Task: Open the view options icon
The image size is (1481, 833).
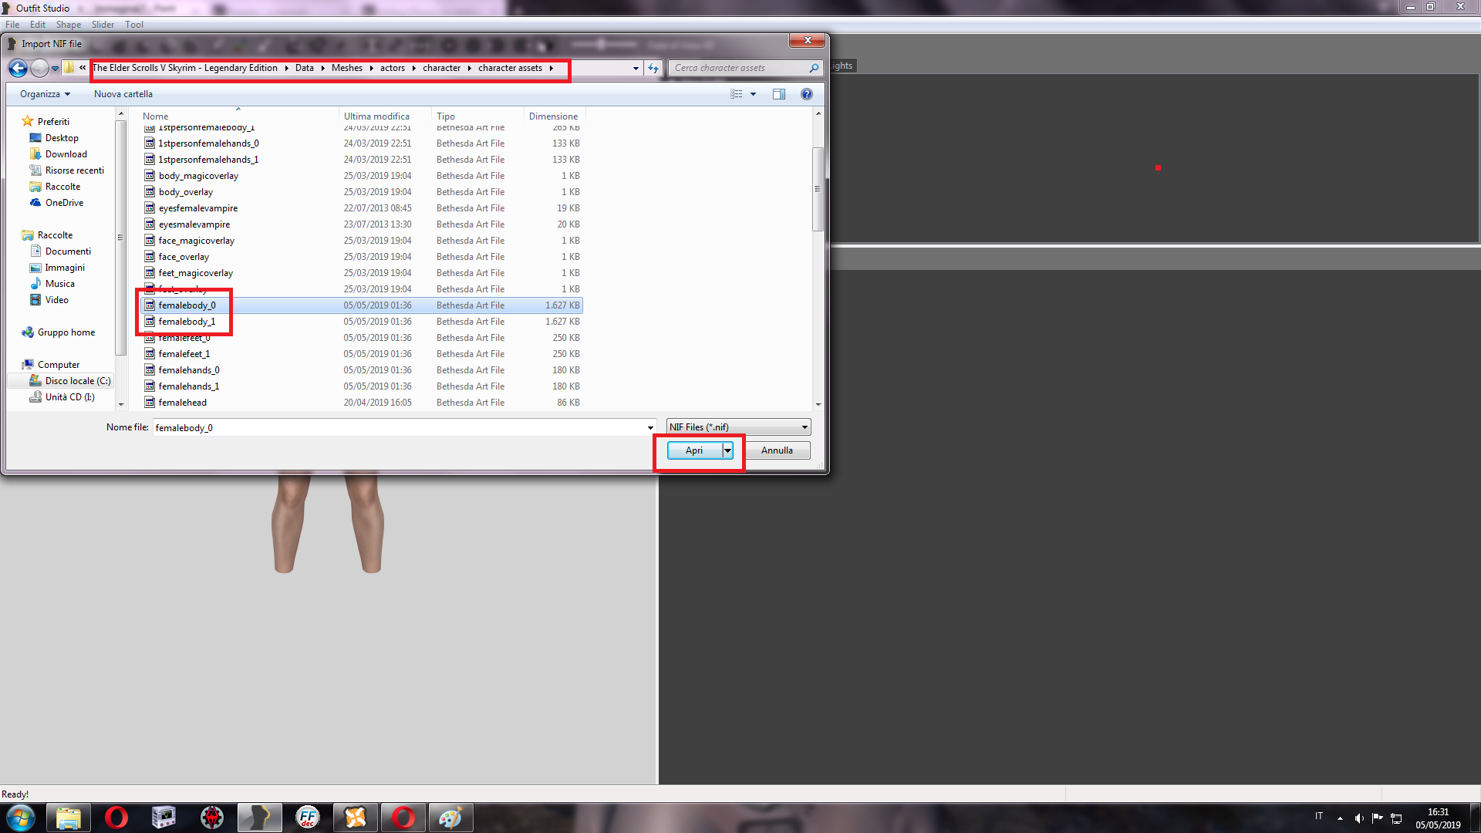Action: pyautogui.click(x=737, y=94)
